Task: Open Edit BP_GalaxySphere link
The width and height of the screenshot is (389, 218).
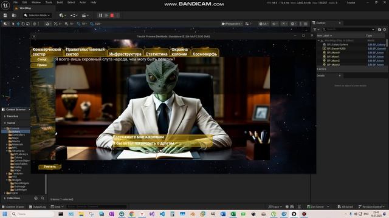Action: tap(376, 45)
